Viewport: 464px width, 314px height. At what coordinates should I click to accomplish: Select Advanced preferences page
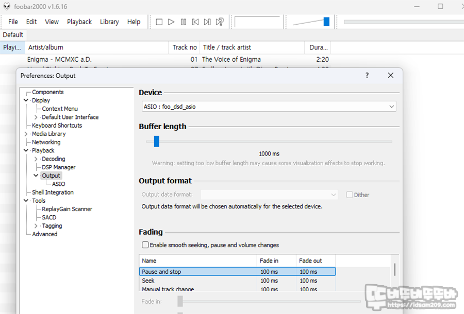click(x=45, y=234)
